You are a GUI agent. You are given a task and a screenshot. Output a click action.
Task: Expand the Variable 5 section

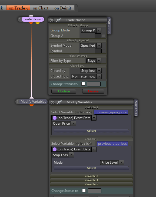pyautogui.click(x=91, y=184)
